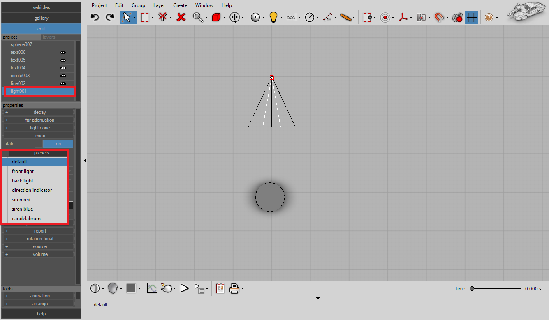Screen dimensions: 549x320
Task: Click the Undo arrow icon
Action: (95, 17)
